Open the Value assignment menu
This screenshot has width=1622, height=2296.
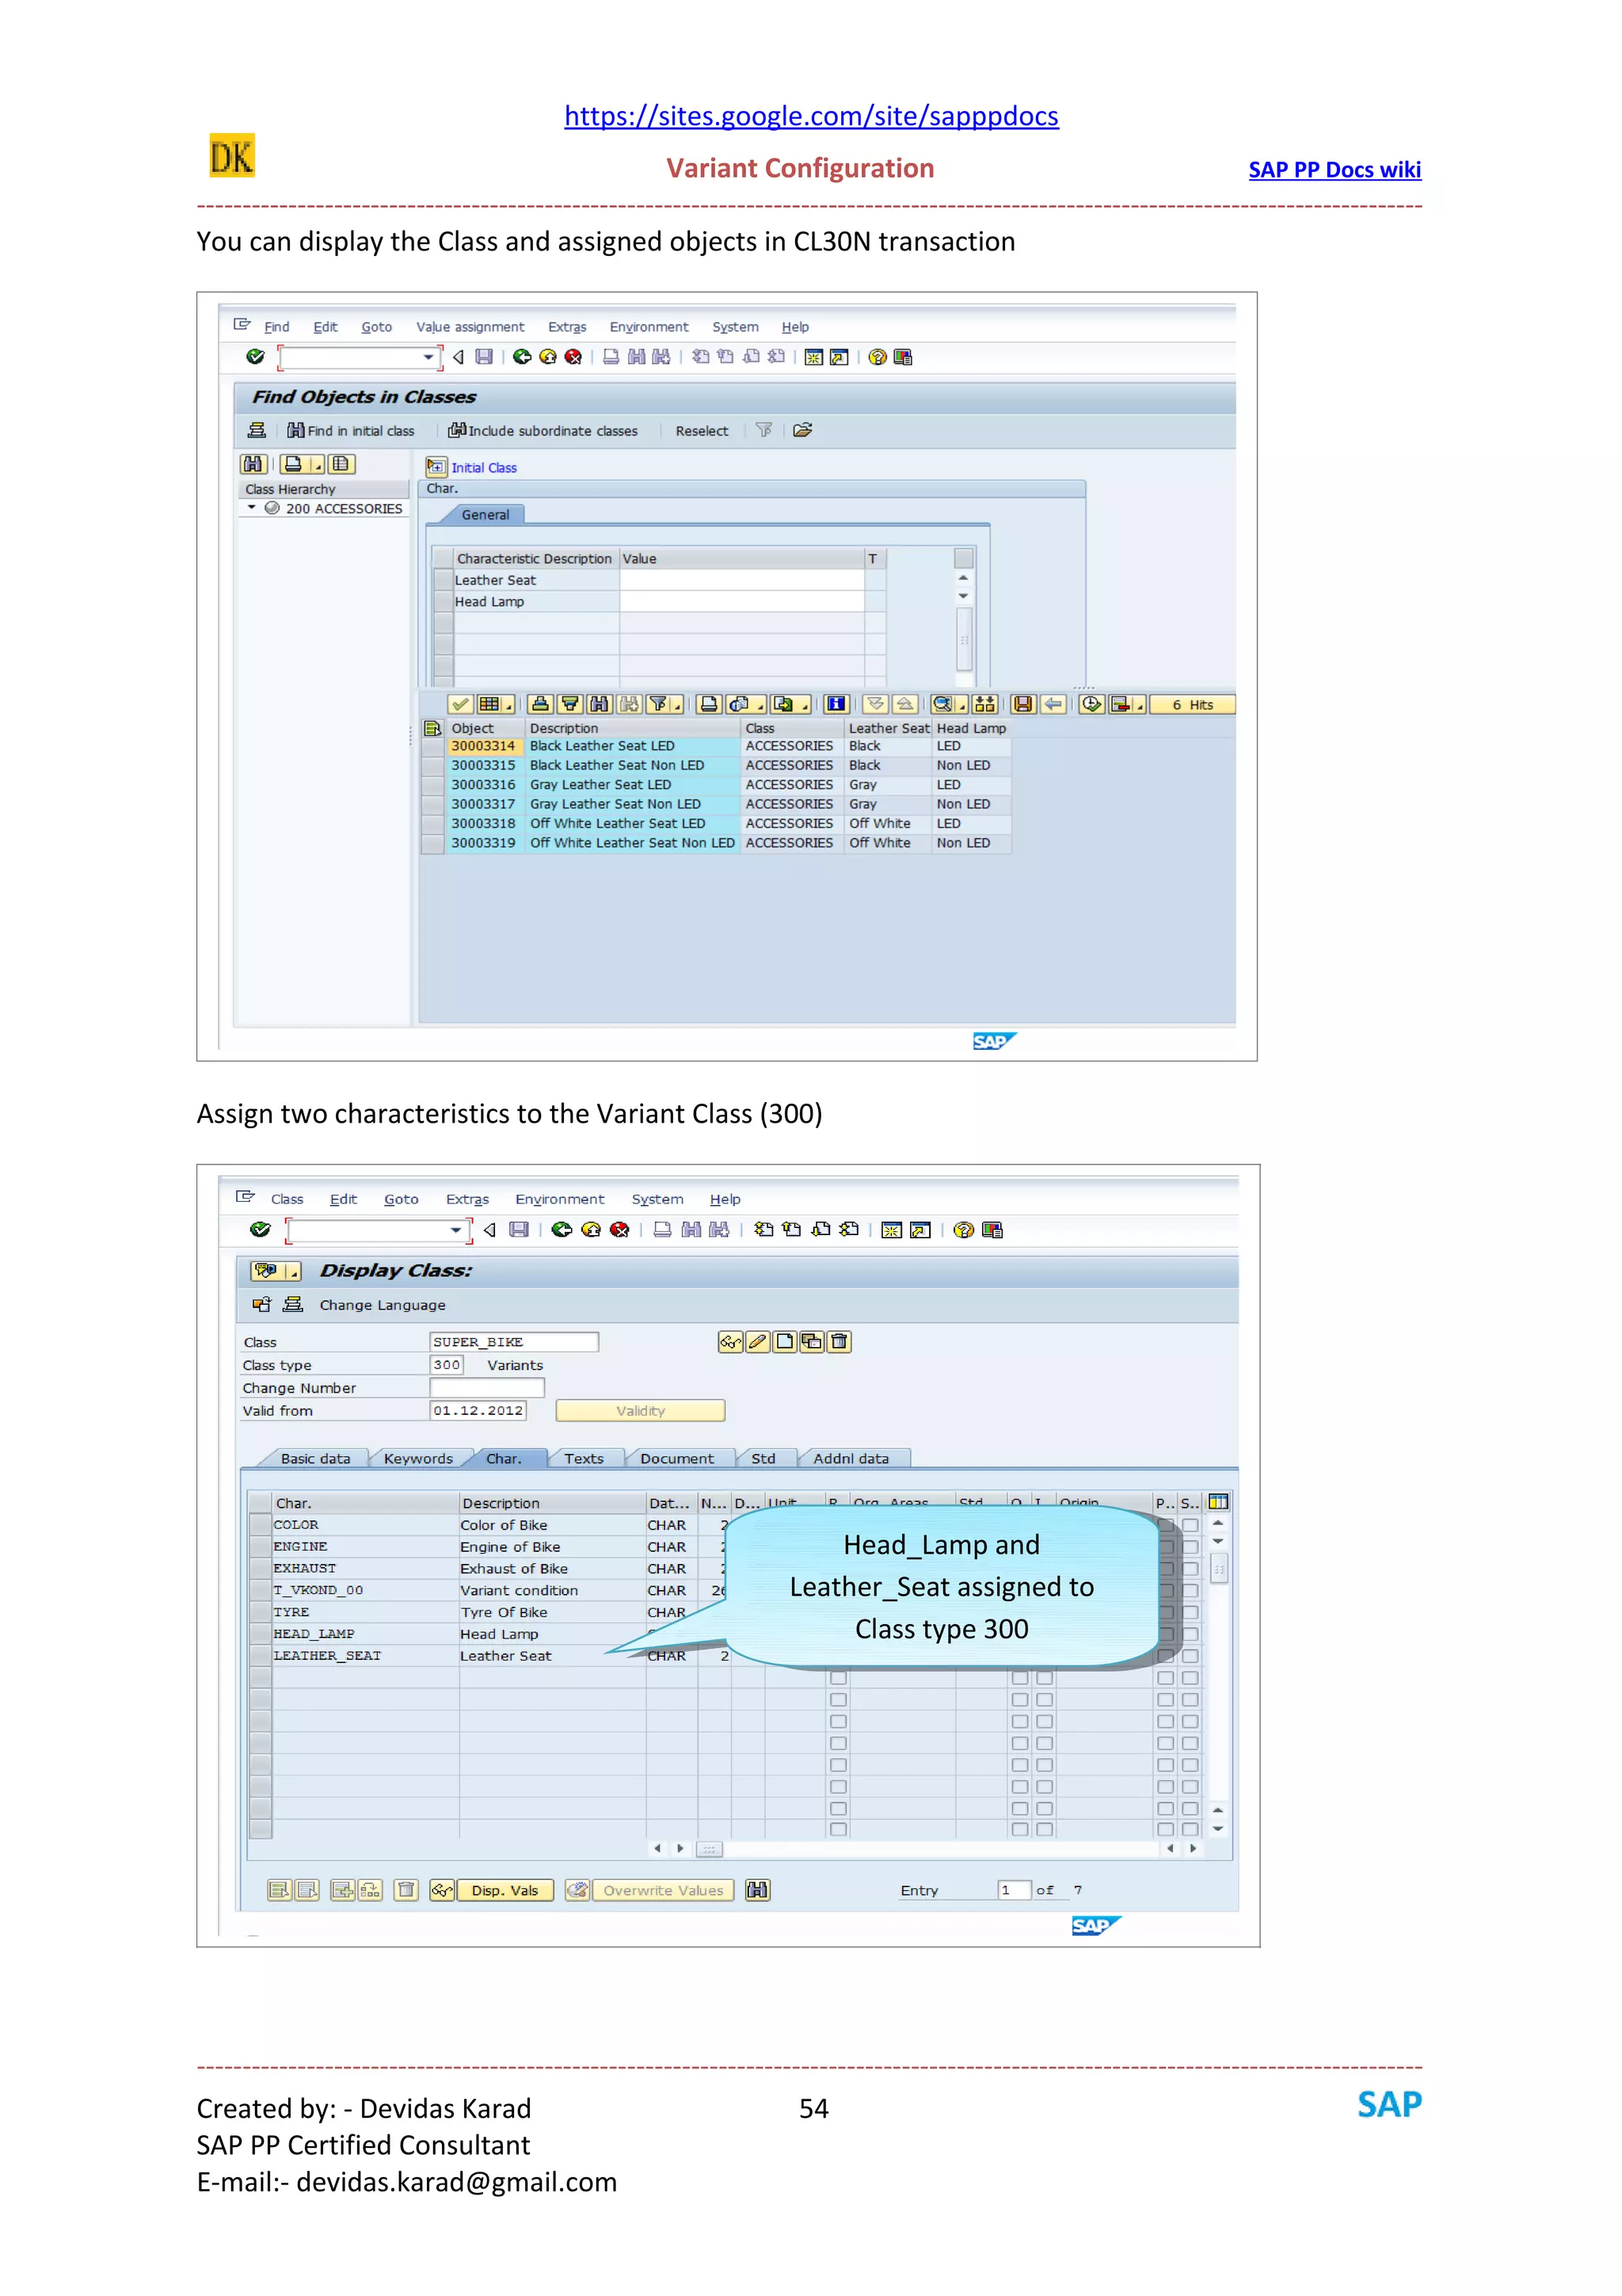pos(470,327)
